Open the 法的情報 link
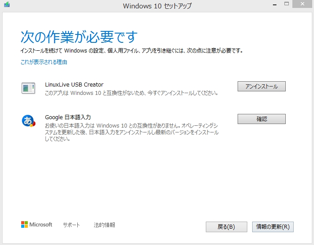Viewport: 314px width, 245px height. tap(104, 225)
